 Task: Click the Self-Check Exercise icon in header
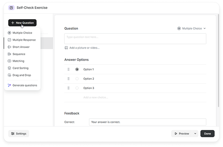12,8
